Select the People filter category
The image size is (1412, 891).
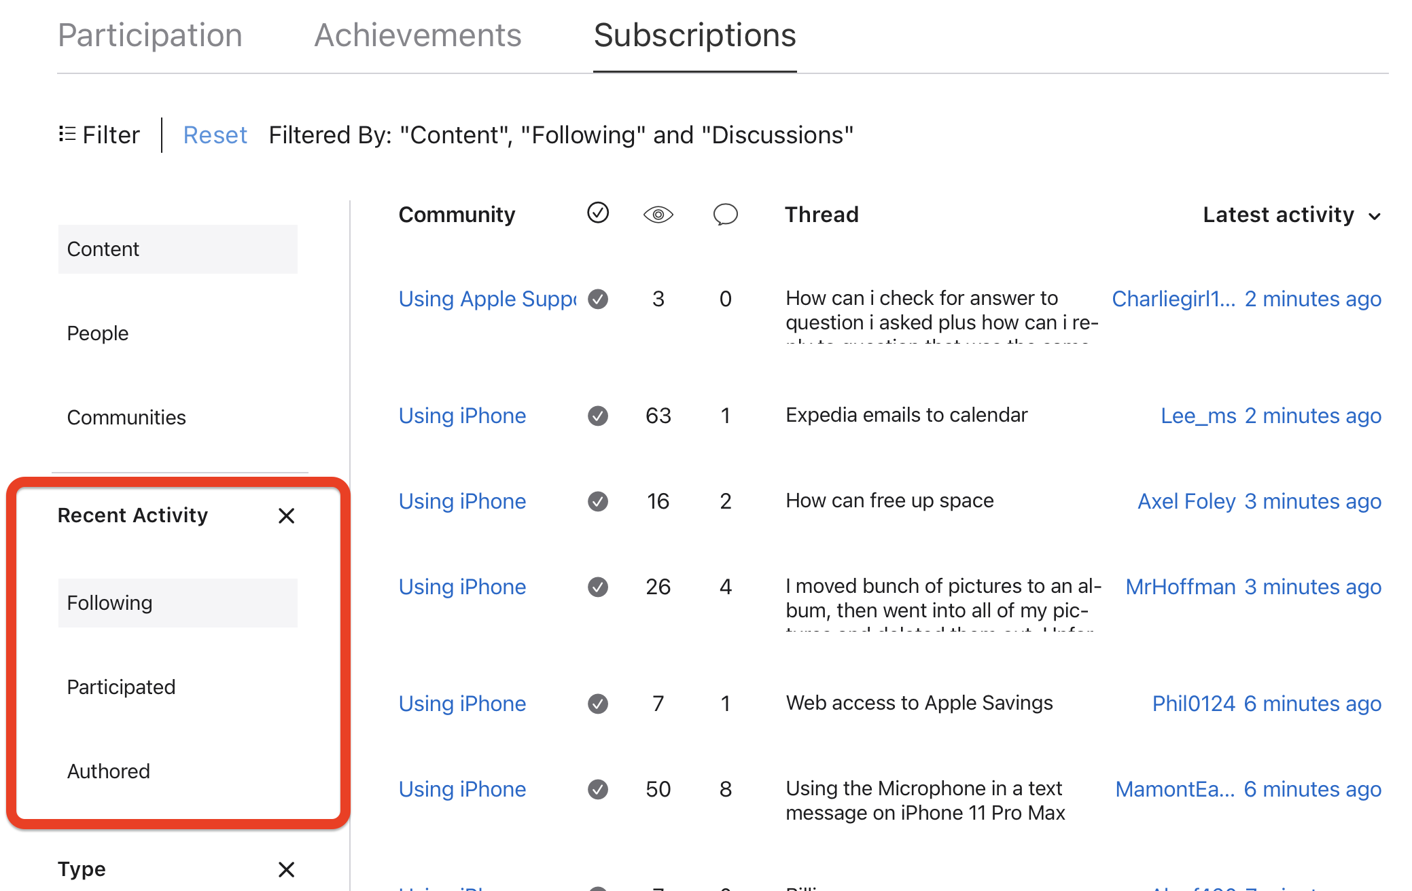coord(98,333)
